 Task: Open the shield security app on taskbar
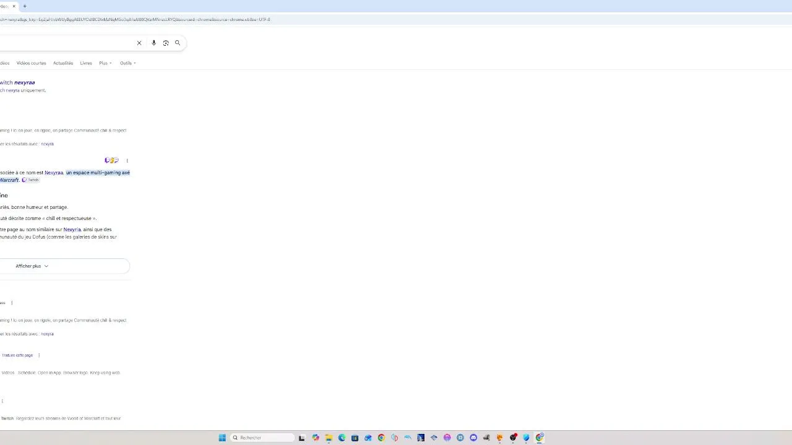click(527, 438)
